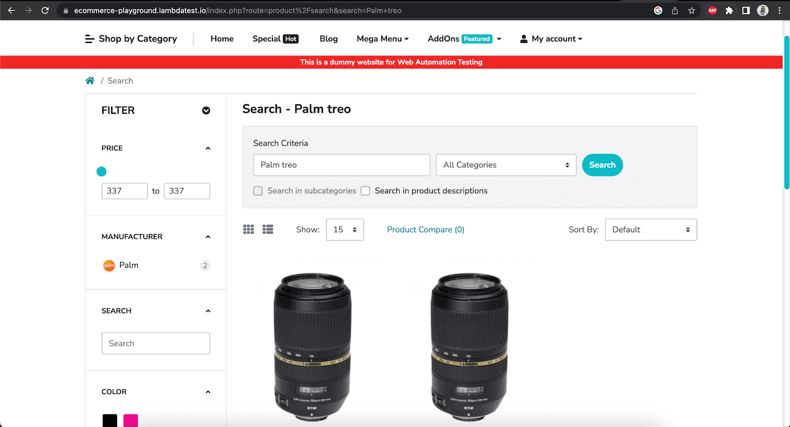Go to the home breadcrumb icon

[x=90, y=80]
